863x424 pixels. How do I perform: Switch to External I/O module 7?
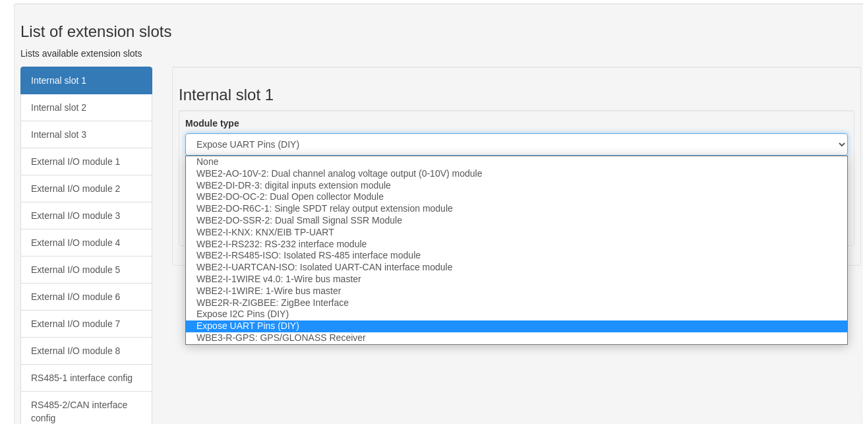86,324
